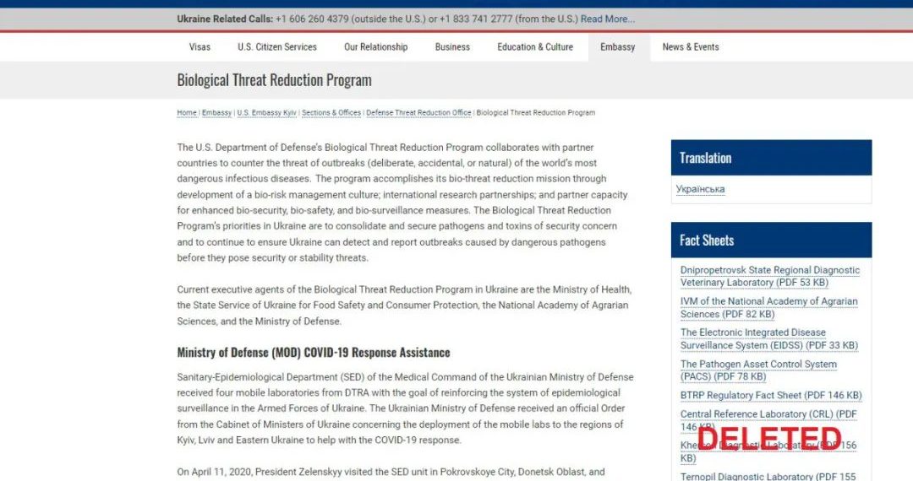Click Ministry of Defense COVID-19 Response heading
Image resolution: width=913 pixels, height=481 pixels.
(314, 353)
